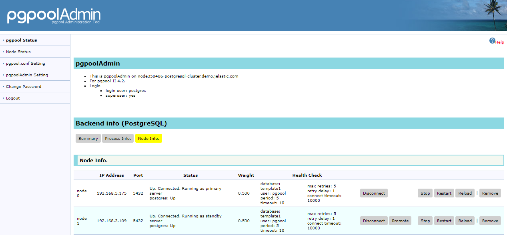Reload node 0 configuration
507x235 pixels.
[x=465, y=193]
